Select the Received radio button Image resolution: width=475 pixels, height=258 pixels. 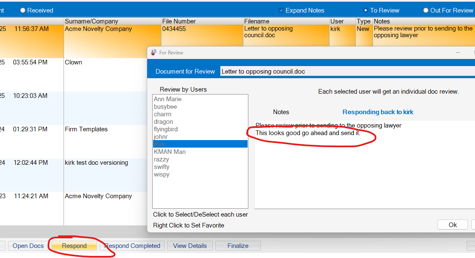point(23,10)
